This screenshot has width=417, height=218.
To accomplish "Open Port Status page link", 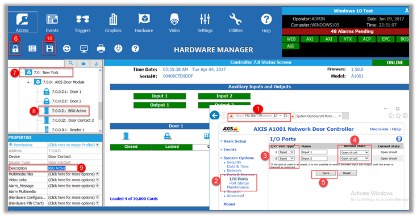I will click(x=239, y=183).
